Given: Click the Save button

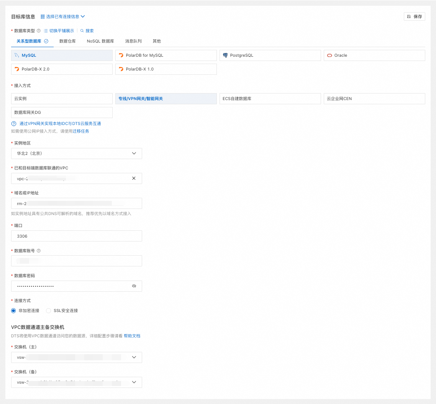Looking at the screenshot, I should (x=414, y=17).
